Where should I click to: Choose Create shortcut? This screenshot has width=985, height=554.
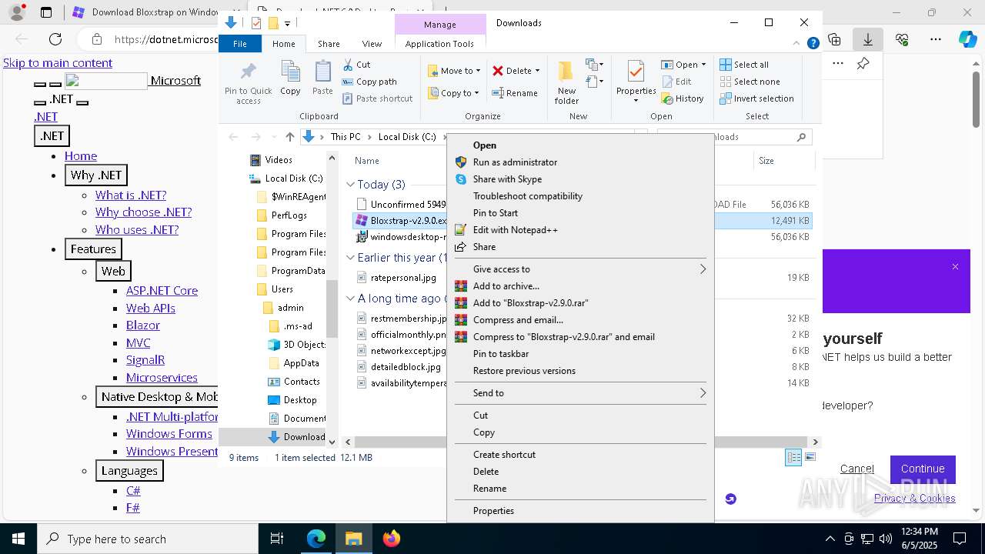580,455
